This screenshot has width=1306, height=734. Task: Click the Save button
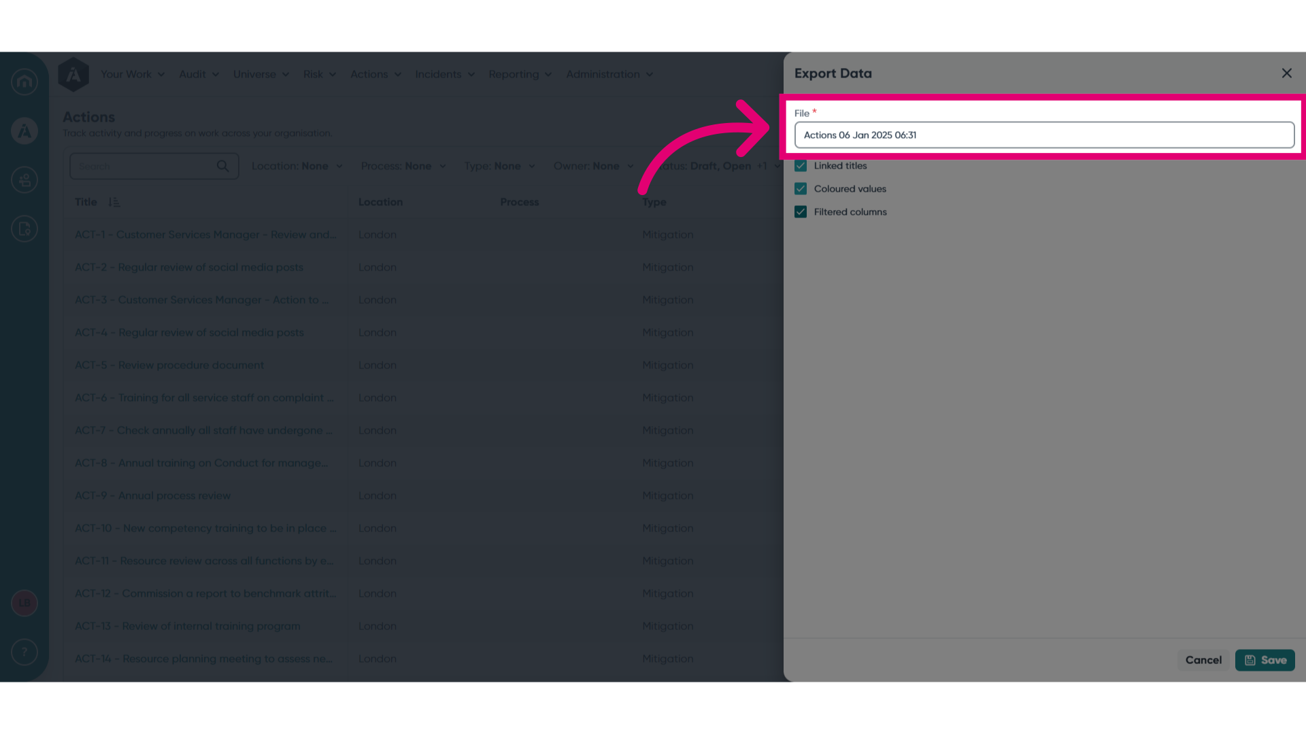1265,660
